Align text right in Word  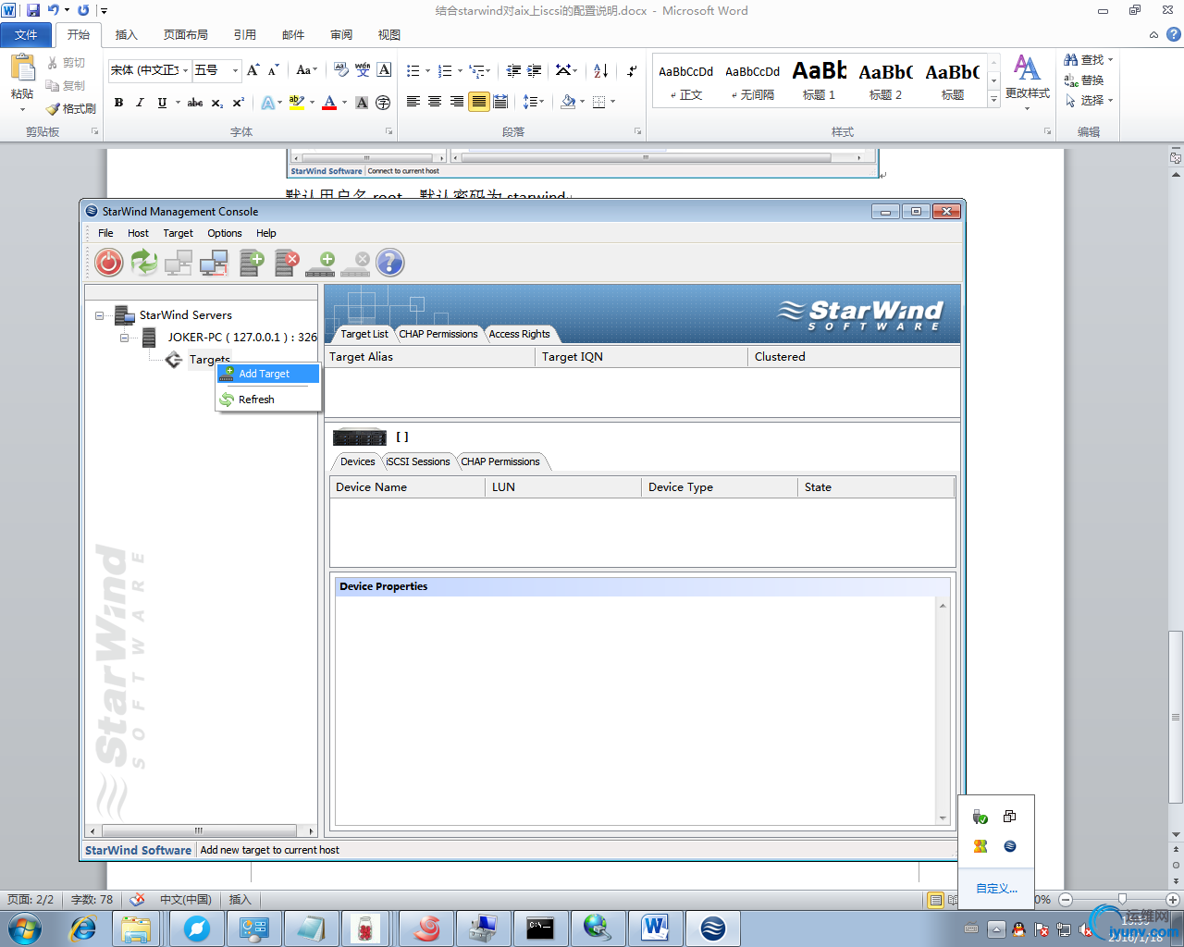tap(457, 102)
